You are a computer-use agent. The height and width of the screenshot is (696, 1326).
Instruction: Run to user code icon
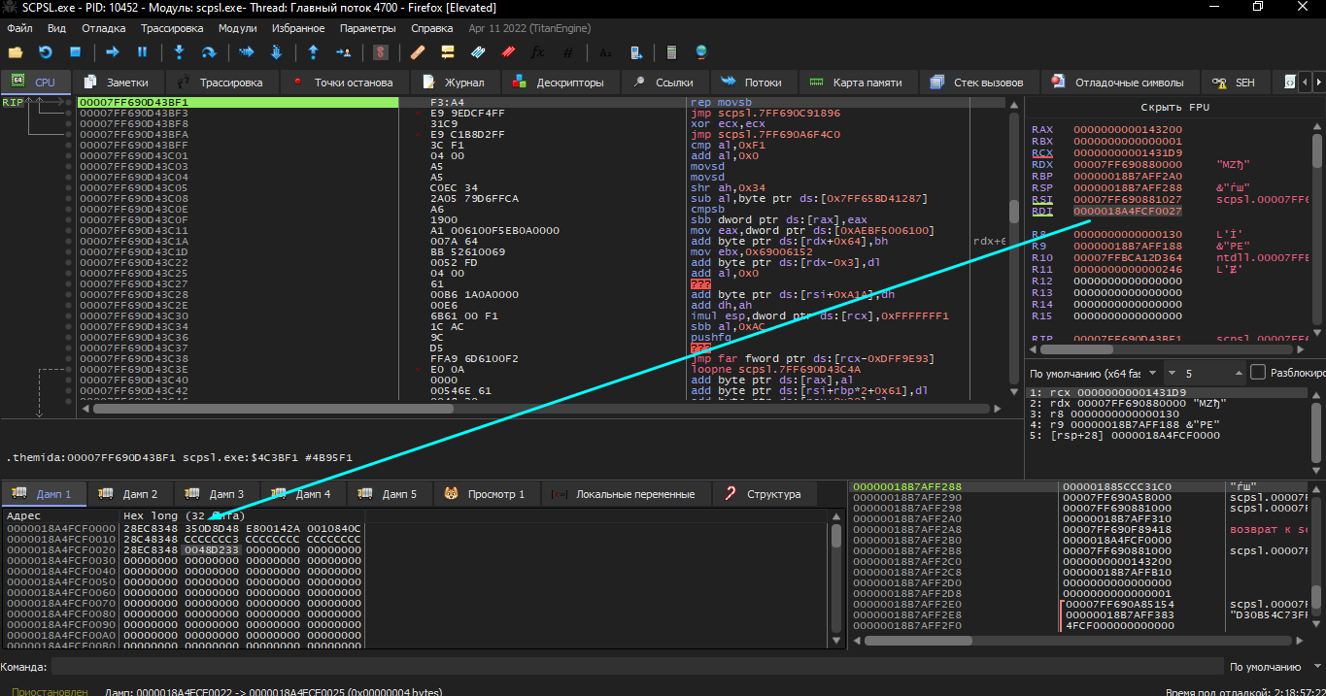pyautogui.click(x=343, y=51)
